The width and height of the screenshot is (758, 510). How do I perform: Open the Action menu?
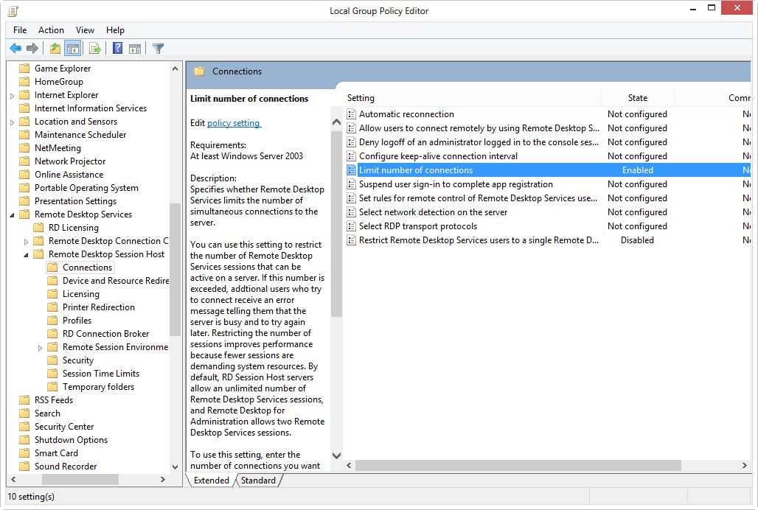click(50, 30)
